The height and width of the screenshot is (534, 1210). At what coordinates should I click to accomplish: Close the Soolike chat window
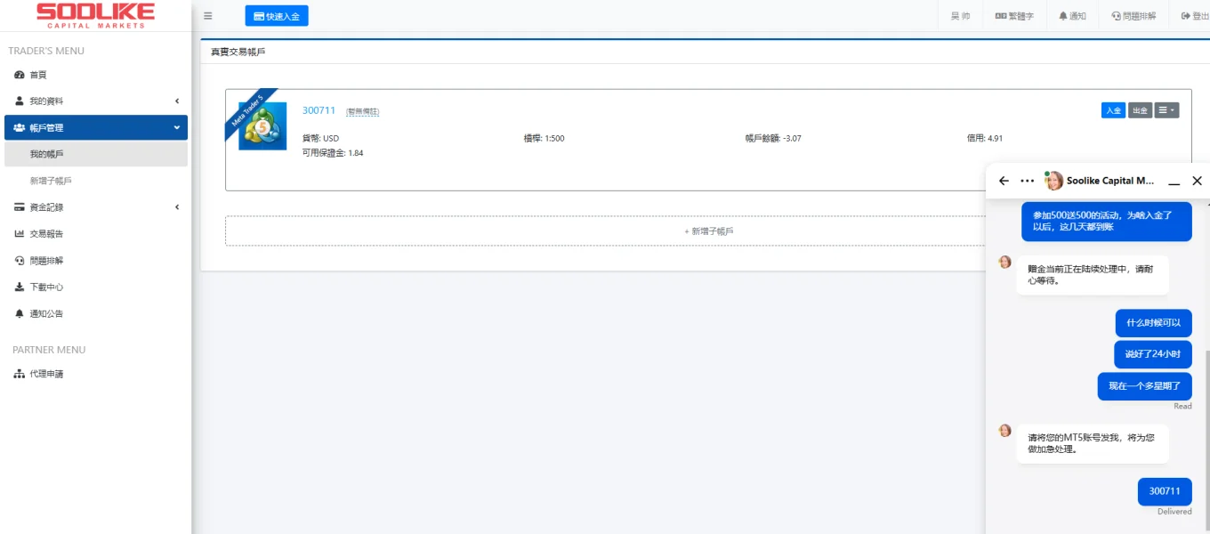click(x=1197, y=181)
